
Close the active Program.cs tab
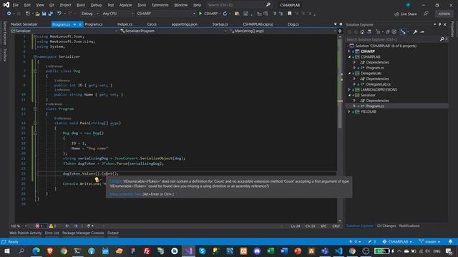(x=80, y=24)
